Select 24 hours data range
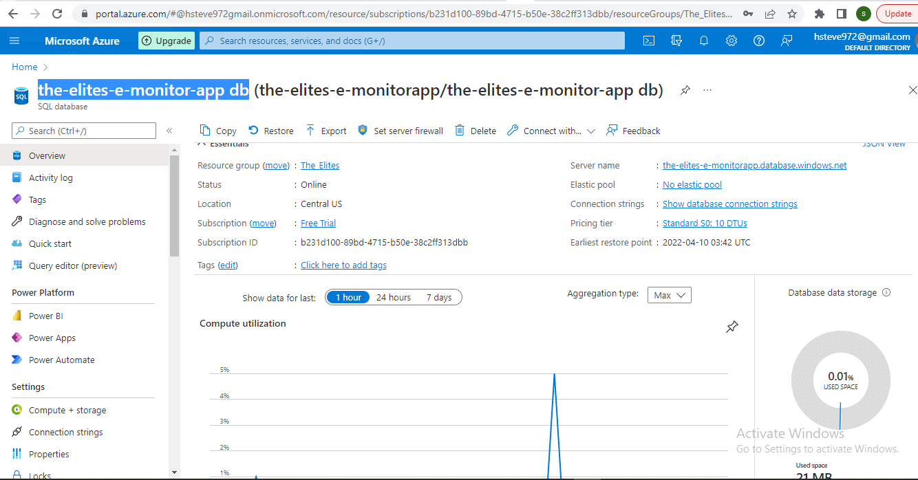The width and height of the screenshot is (918, 480). point(394,298)
